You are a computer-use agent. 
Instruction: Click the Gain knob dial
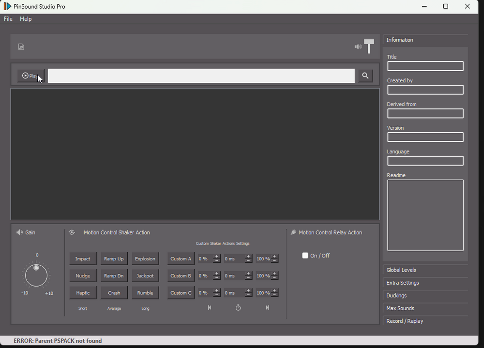coord(36,275)
